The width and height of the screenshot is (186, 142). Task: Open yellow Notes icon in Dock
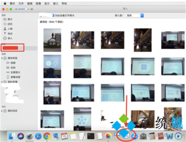(73, 136)
